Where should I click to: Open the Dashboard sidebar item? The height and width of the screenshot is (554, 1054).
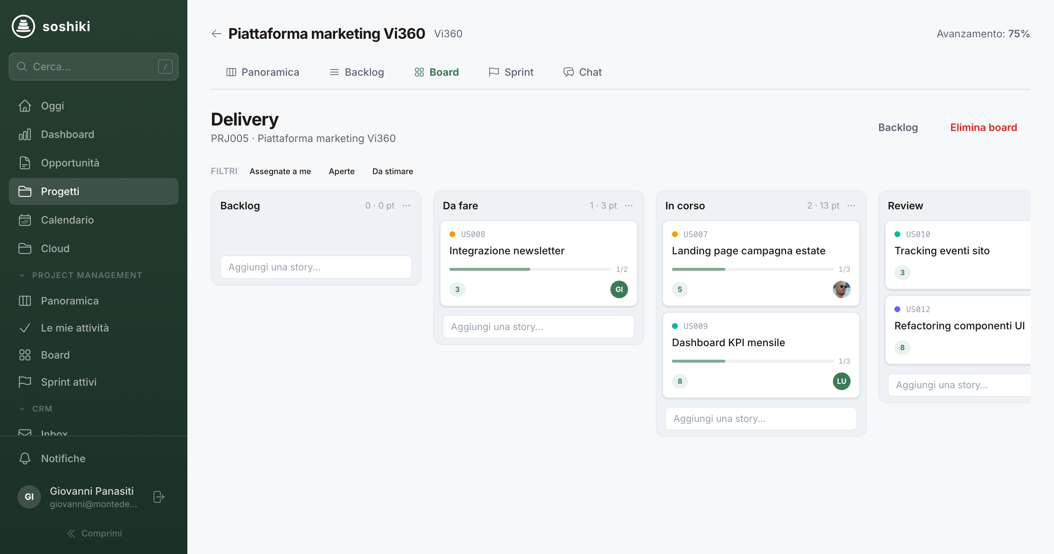tap(94, 134)
